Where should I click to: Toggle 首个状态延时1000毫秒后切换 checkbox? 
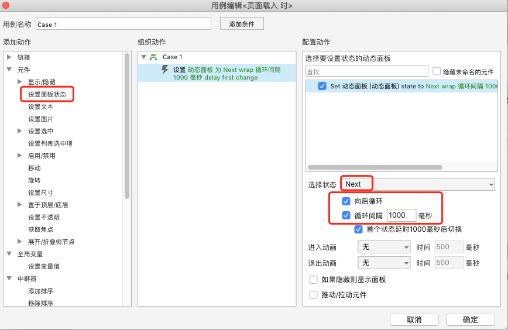358,229
